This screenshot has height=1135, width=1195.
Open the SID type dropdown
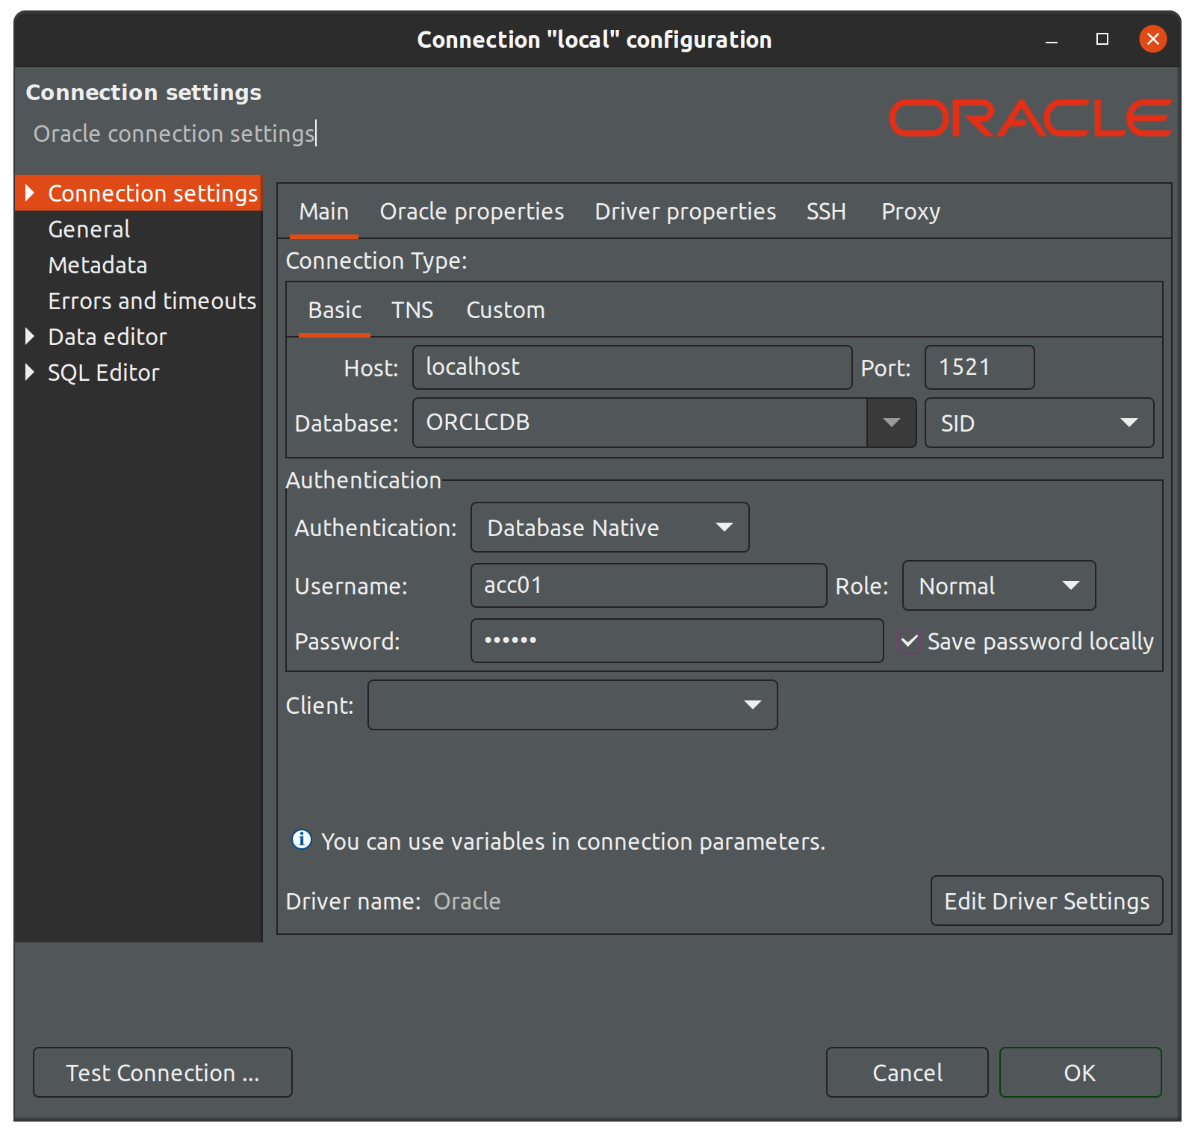tap(1038, 423)
